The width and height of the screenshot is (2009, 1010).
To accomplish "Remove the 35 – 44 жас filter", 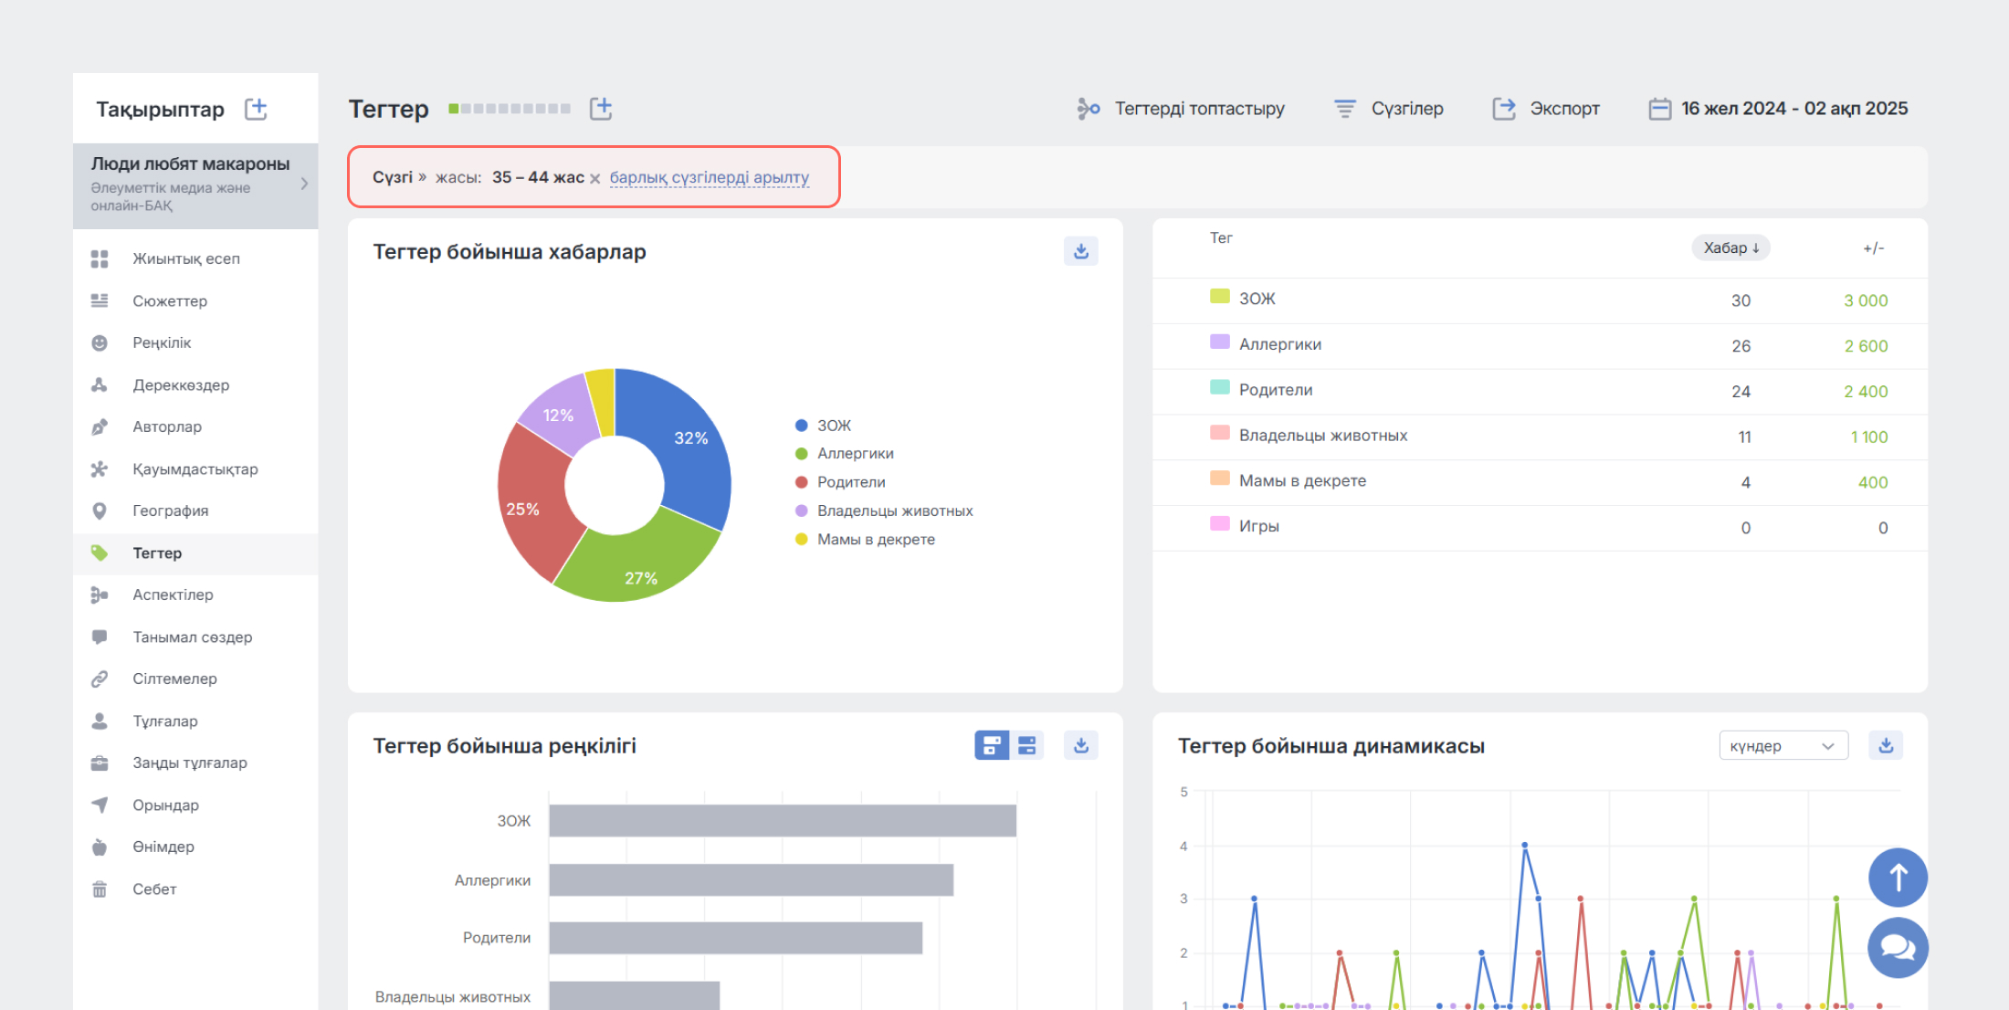I will point(594,178).
